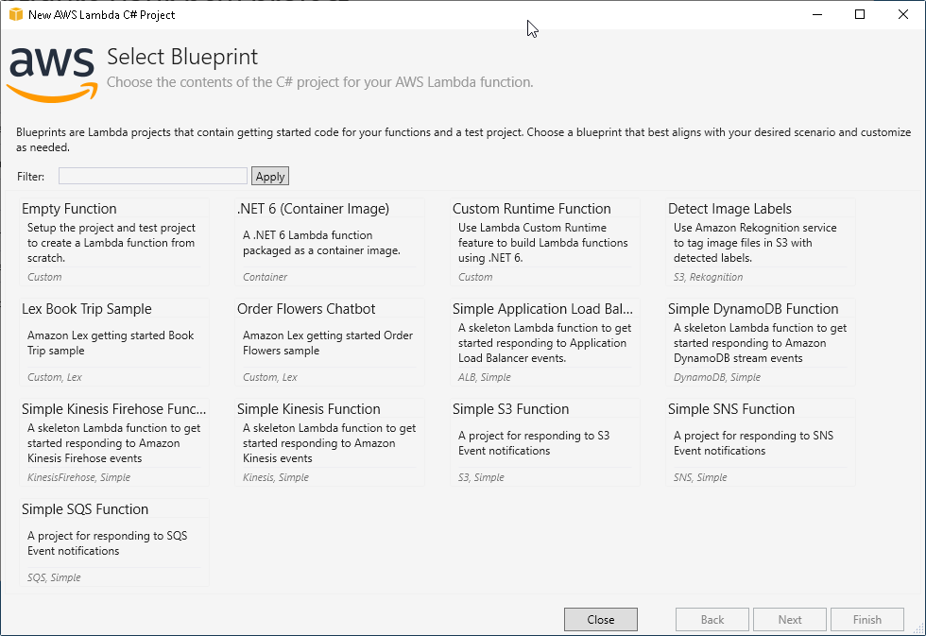Click the AWS box icon in title bar

pyautogui.click(x=16, y=14)
